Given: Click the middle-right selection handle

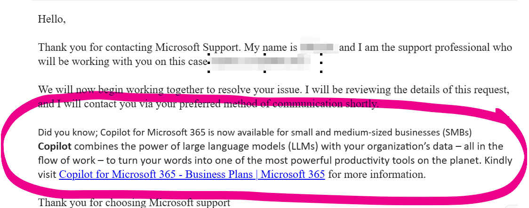Looking at the screenshot, I should (x=321, y=63).
